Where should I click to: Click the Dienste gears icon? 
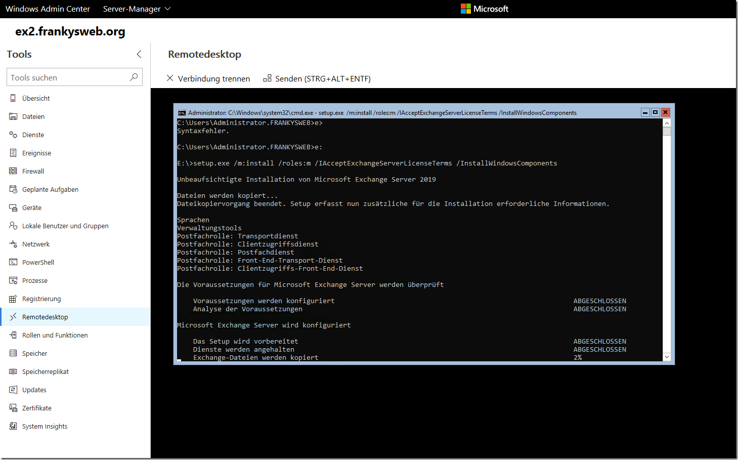13,135
